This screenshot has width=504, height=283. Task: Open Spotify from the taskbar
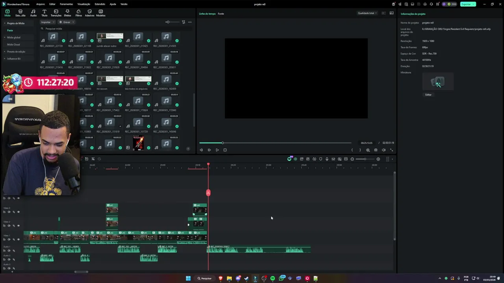pyautogui.click(x=272, y=278)
